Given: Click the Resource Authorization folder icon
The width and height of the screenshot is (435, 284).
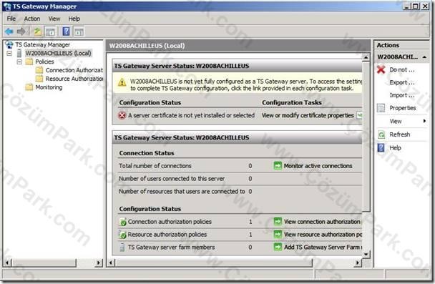Looking at the screenshot, I should coord(39,79).
